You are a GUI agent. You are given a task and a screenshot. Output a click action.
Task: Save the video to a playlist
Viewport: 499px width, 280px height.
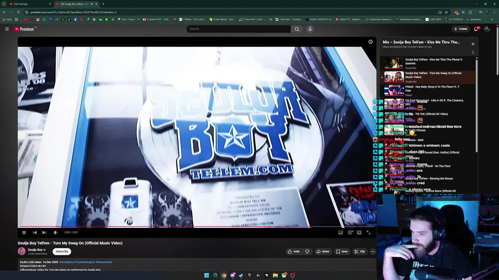[342, 252]
